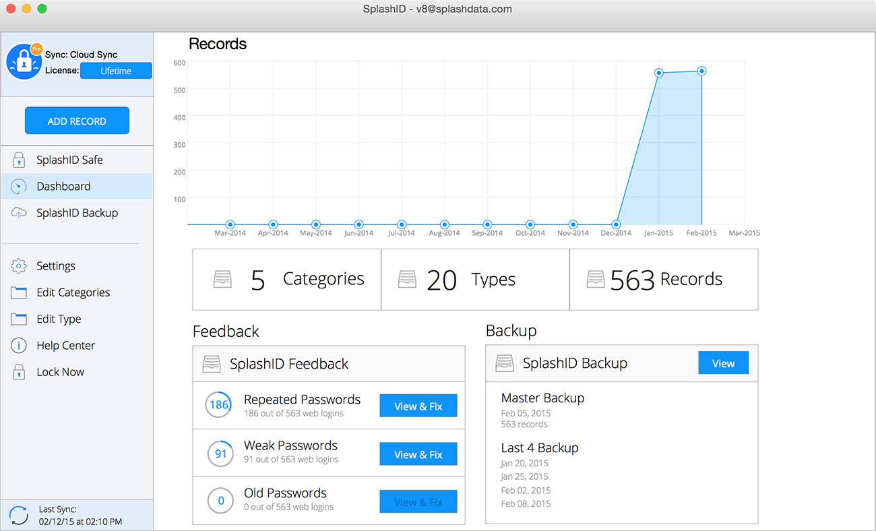The height and width of the screenshot is (531, 876).
Task: Open Edit Type in the sidebar
Action: pos(77,319)
